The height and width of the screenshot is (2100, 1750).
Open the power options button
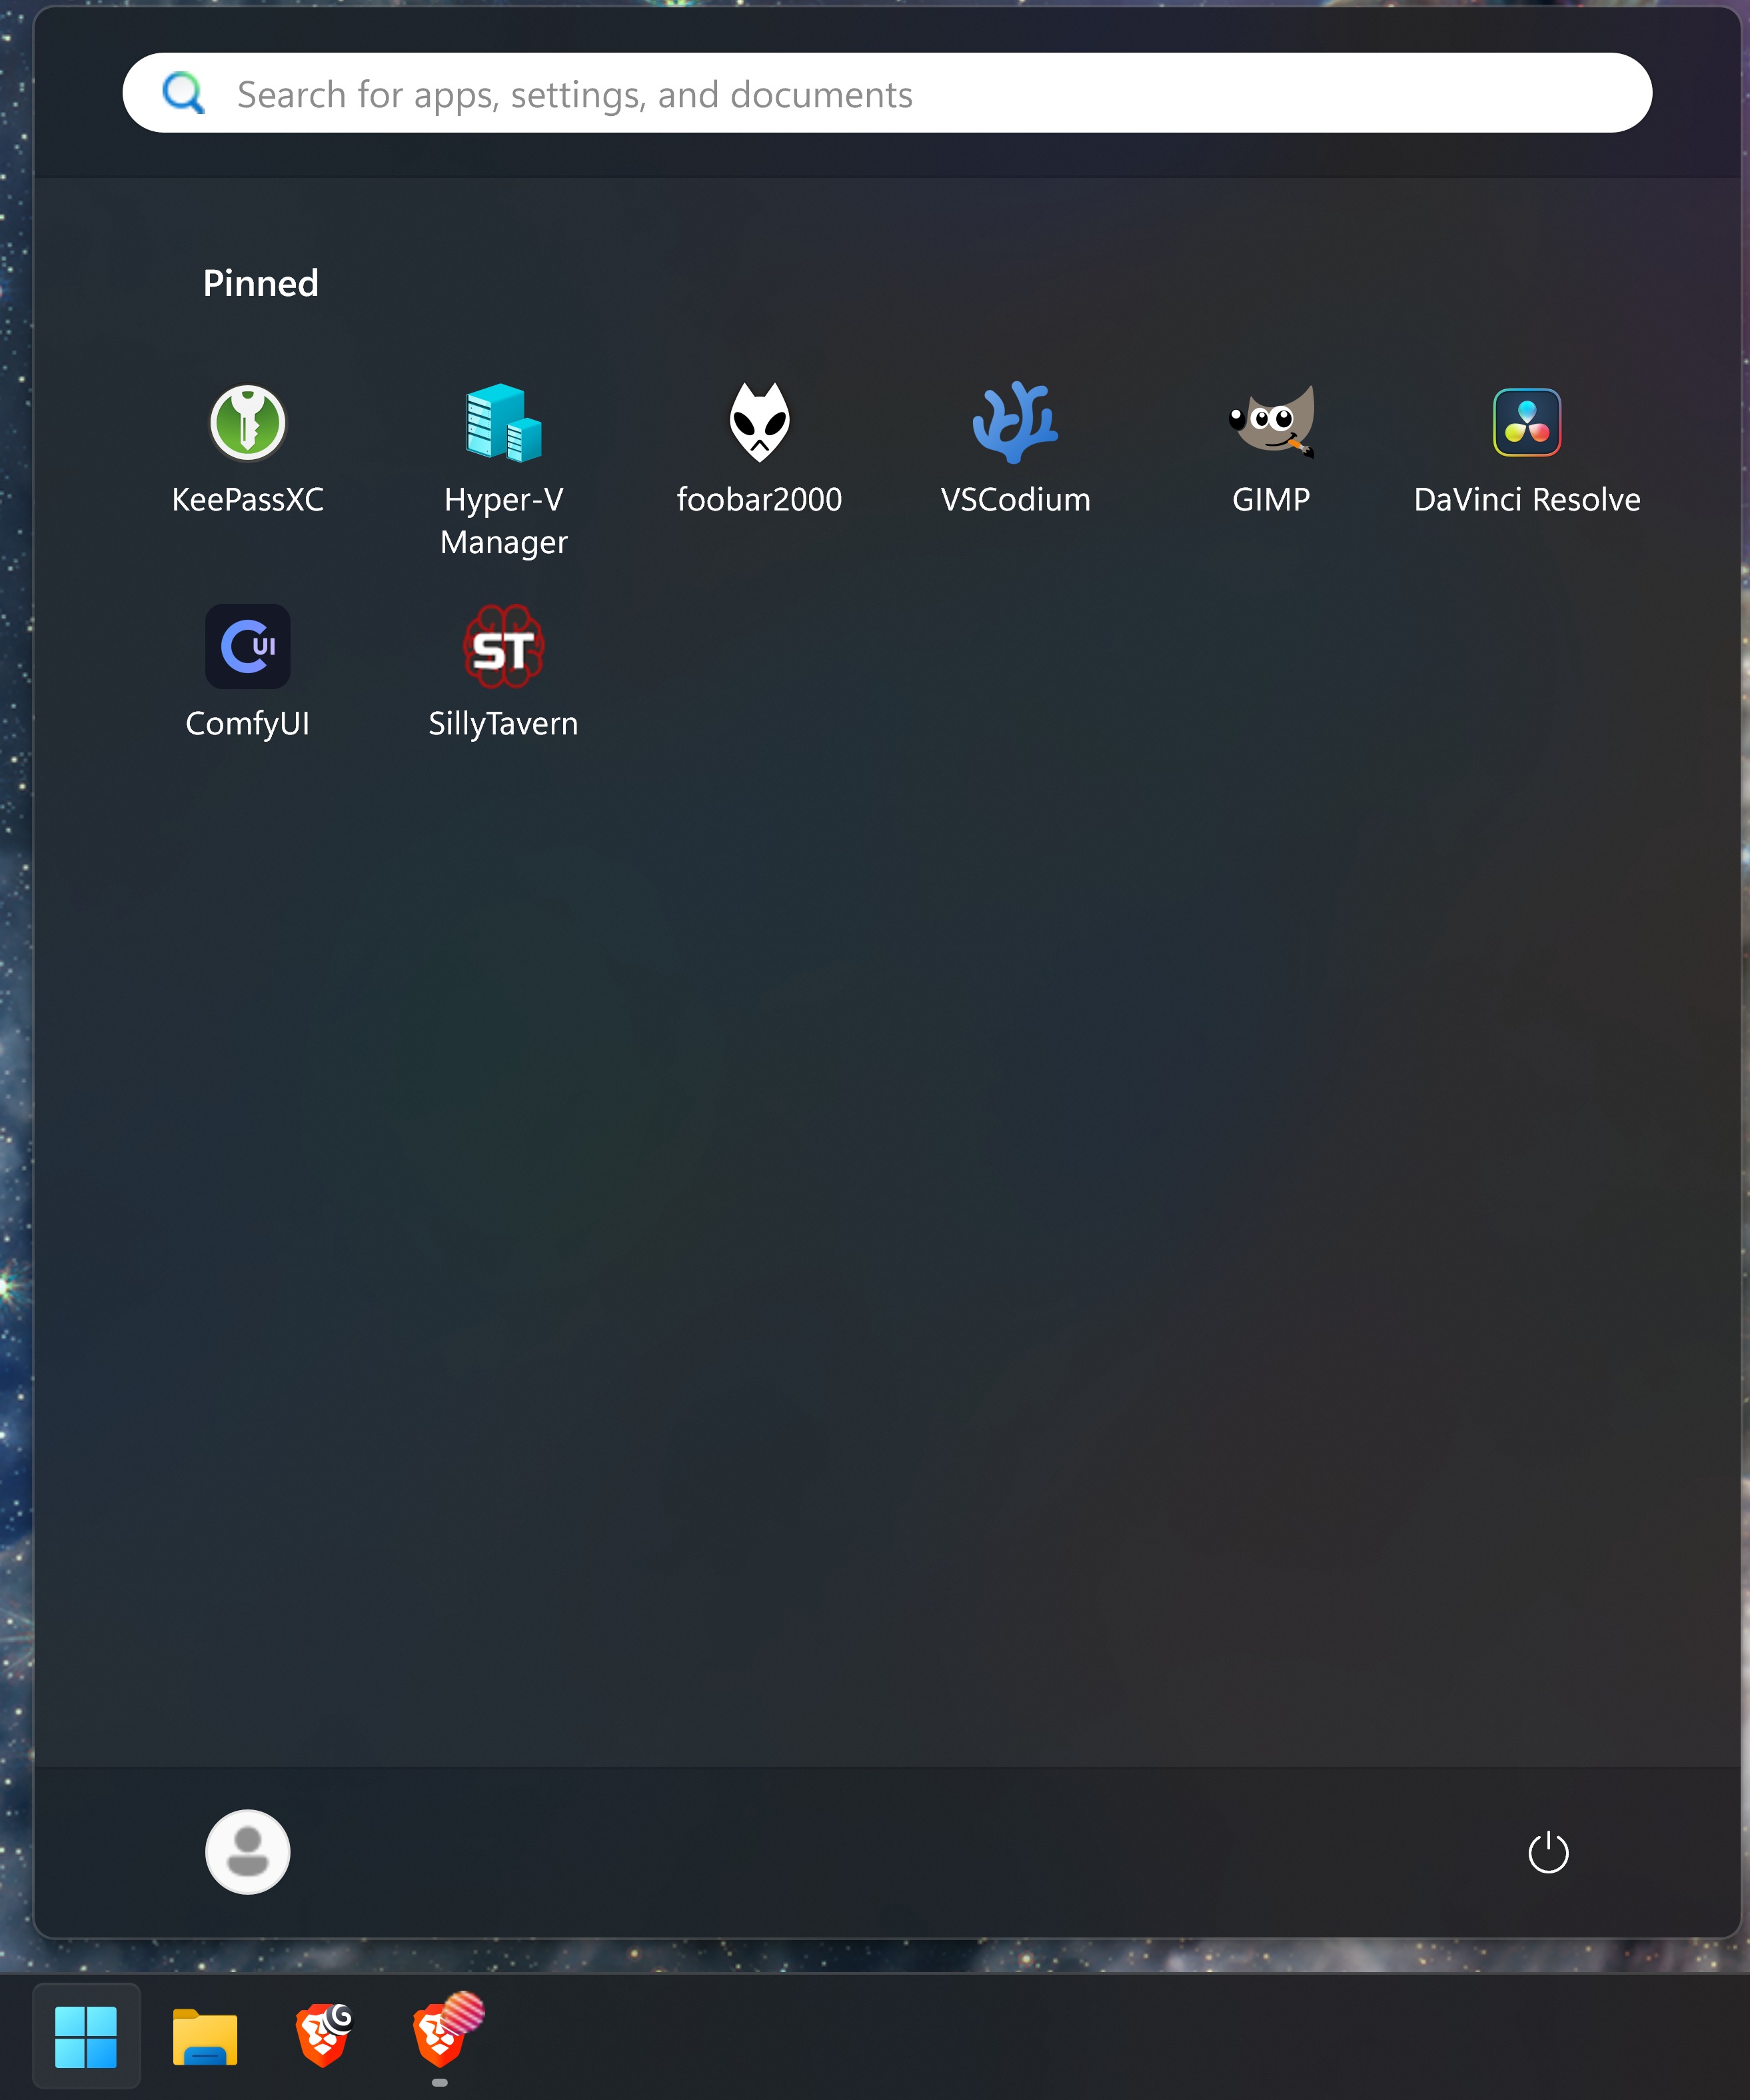pyautogui.click(x=1548, y=1852)
